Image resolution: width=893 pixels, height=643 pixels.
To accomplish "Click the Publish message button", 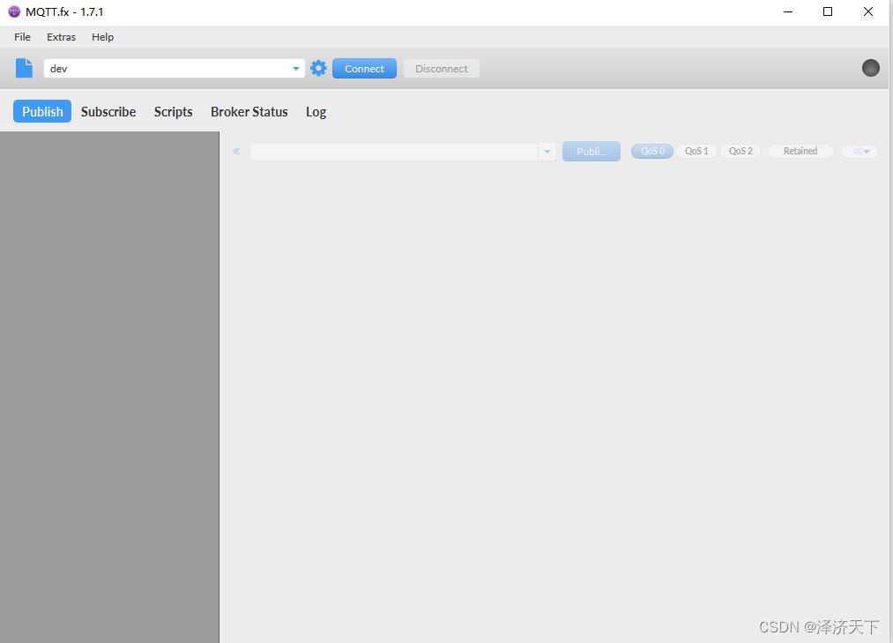I will (592, 151).
